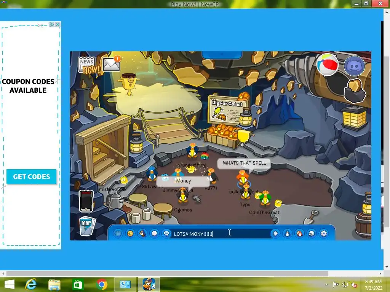The image size is (390, 292).
Task: Open the Map icon
Action: point(87,226)
